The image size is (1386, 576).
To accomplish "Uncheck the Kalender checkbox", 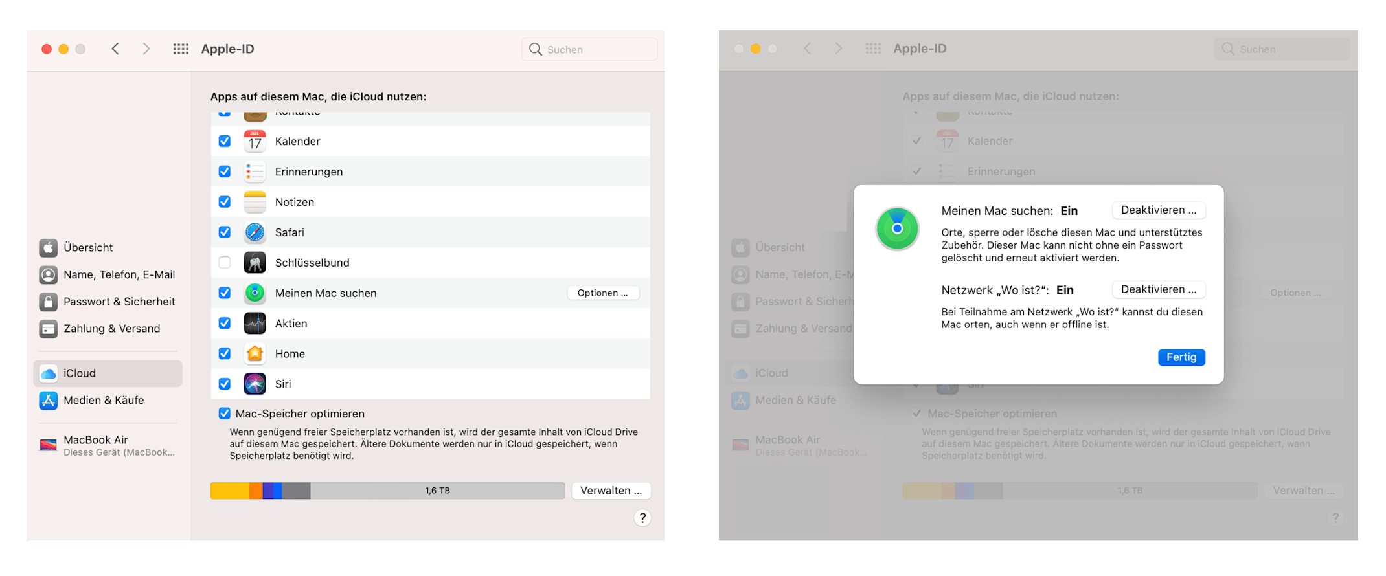I will point(225,141).
